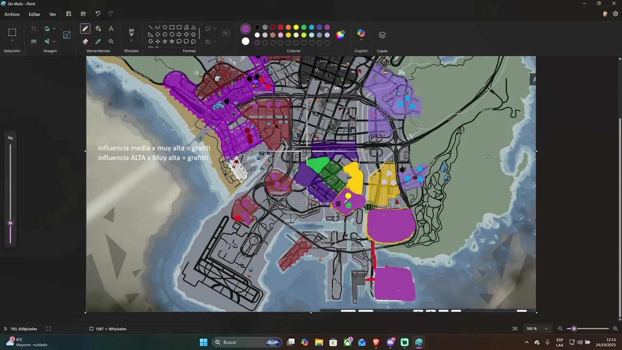Open the shape outline dropdown

[x=215, y=29]
